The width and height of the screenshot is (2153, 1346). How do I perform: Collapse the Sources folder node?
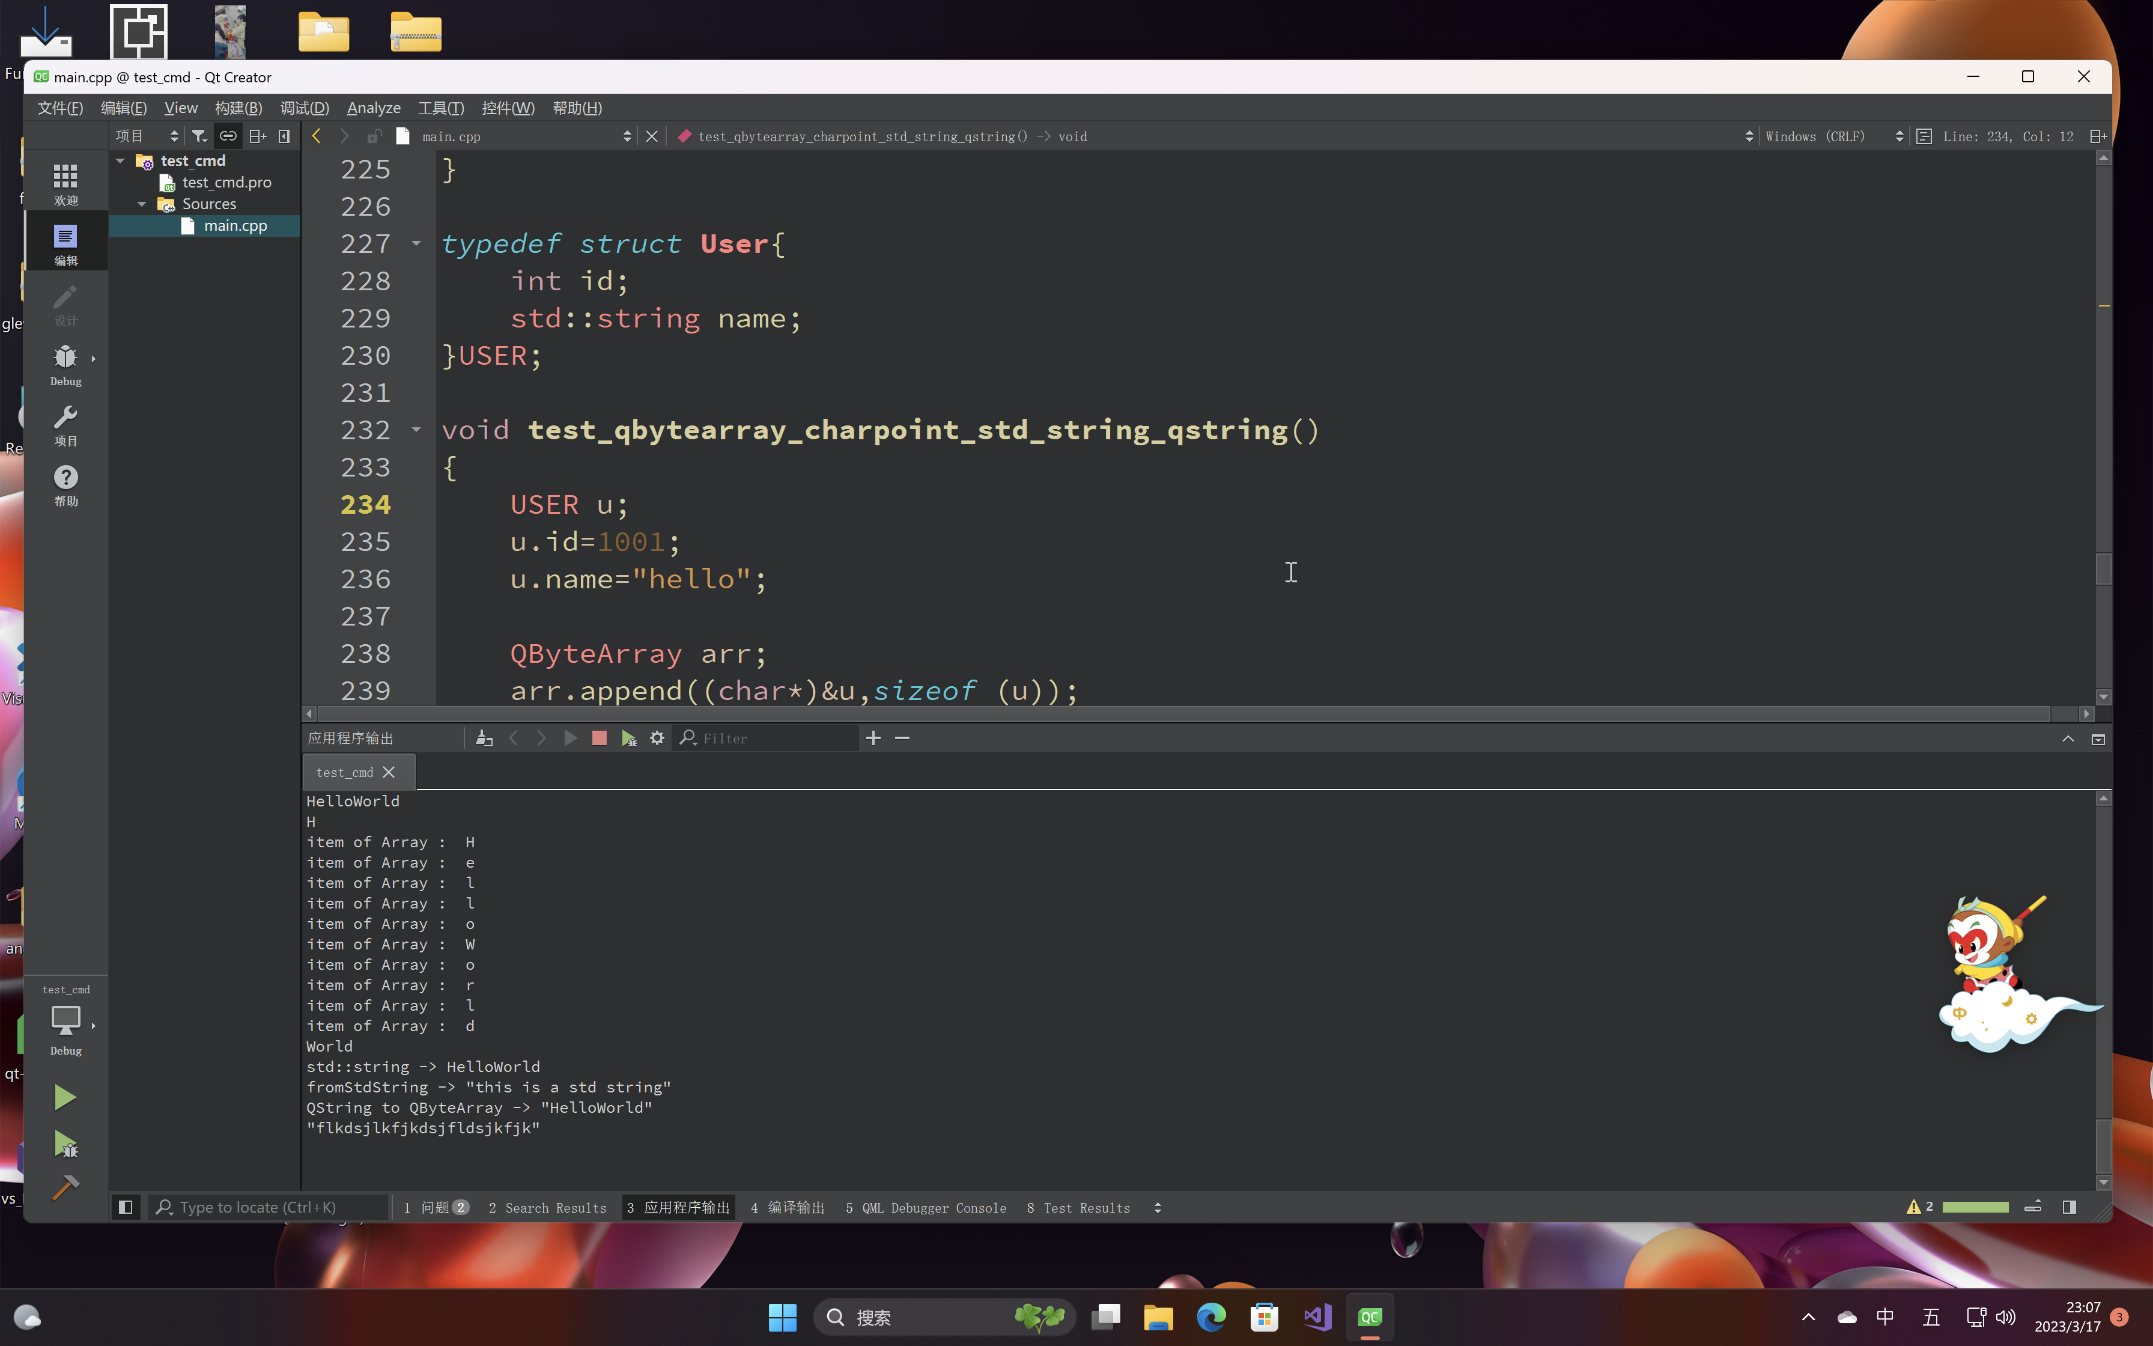(141, 204)
